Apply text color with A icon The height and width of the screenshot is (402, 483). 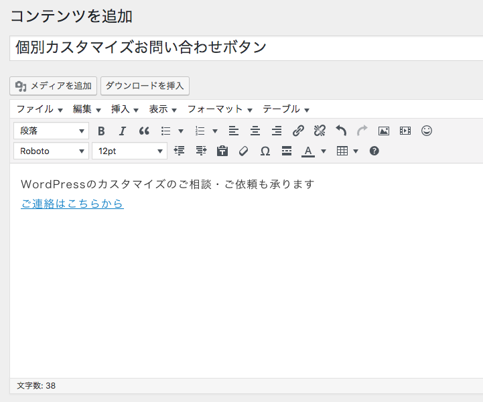[308, 151]
